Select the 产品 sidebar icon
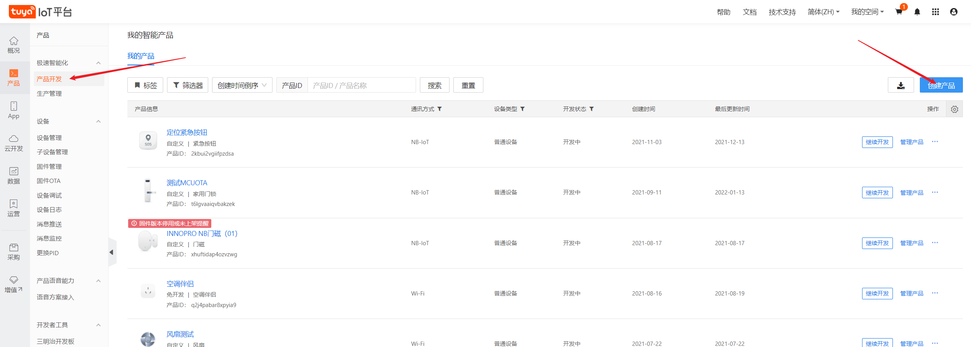Viewport: 971px width, 347px height. tap(14, 78)
